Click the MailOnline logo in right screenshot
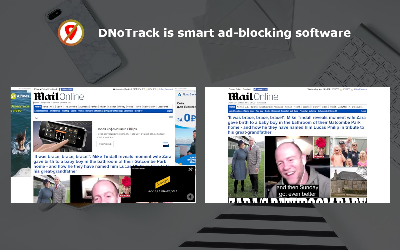 click(x=253, y=96)
